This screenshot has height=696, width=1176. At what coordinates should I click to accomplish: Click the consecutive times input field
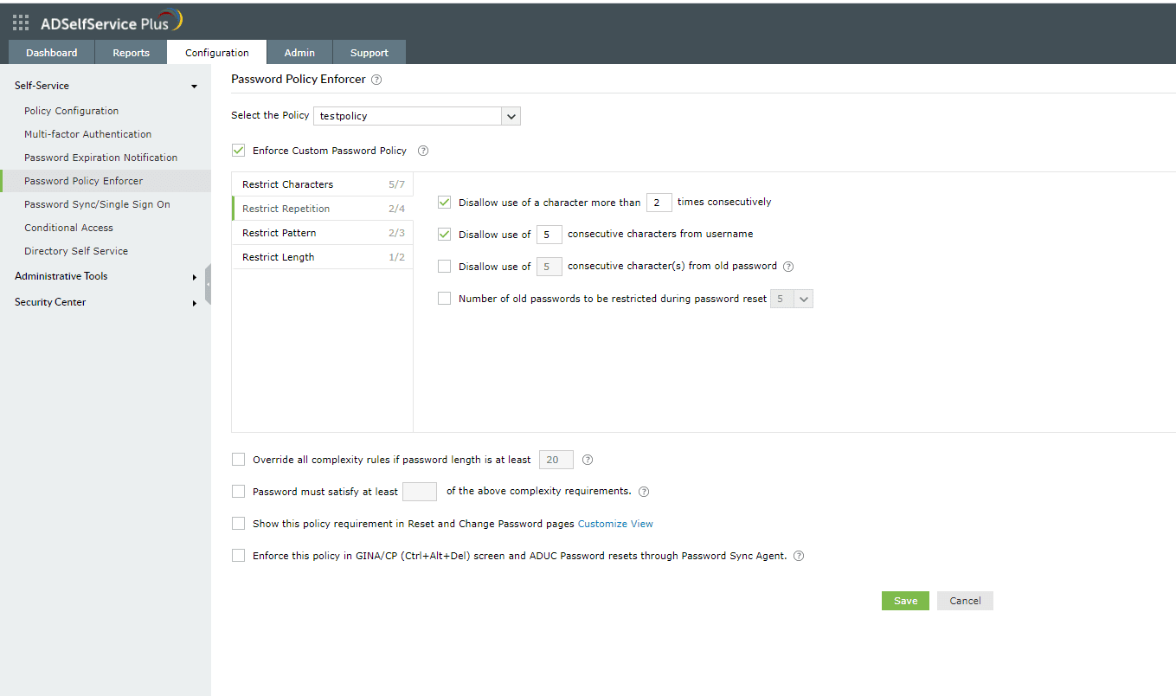pos(659,203)
